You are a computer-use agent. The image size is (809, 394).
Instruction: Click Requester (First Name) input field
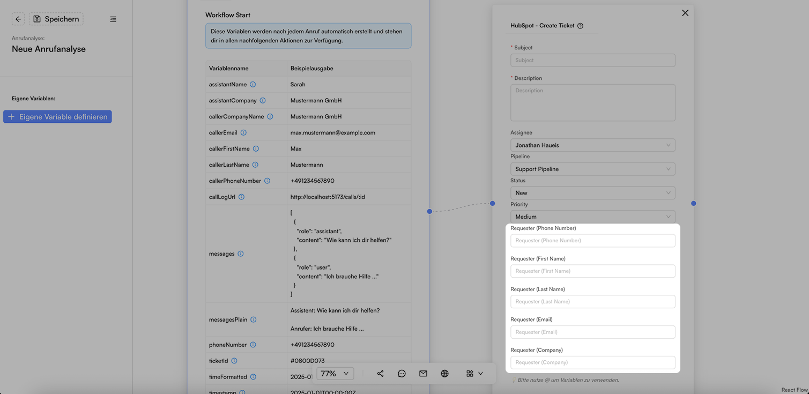(x=592, y=271)
